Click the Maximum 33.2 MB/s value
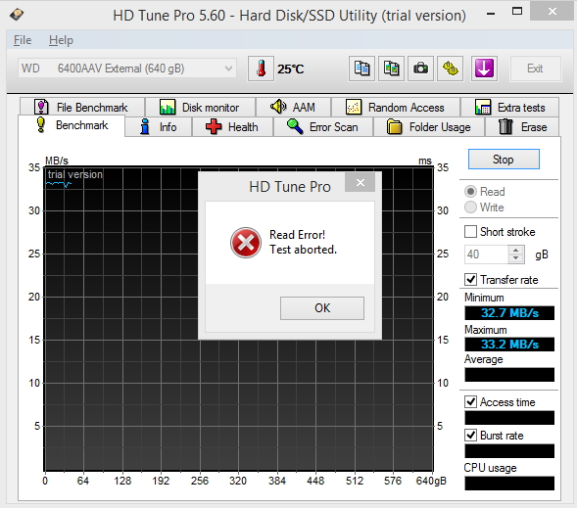Viewport: 577px width, 508px height. (x=509, y=345)
